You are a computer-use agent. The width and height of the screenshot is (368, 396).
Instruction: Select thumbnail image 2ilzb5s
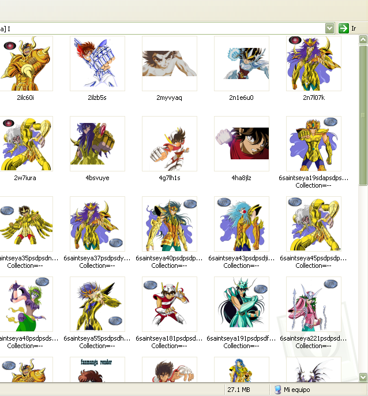pyautogui.click(x=97, y=63)
